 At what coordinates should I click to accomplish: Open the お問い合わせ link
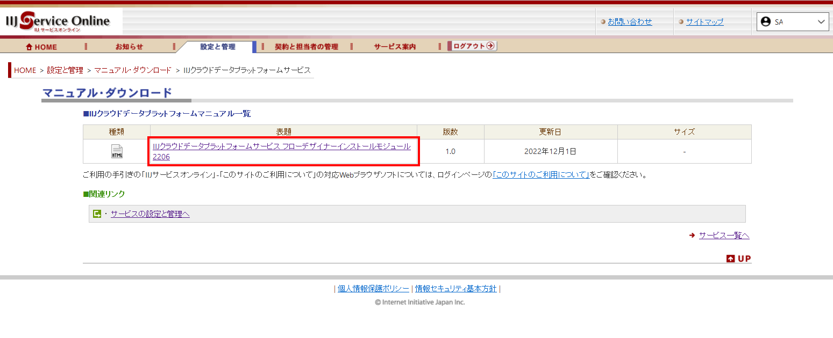(x=630, y=22)
